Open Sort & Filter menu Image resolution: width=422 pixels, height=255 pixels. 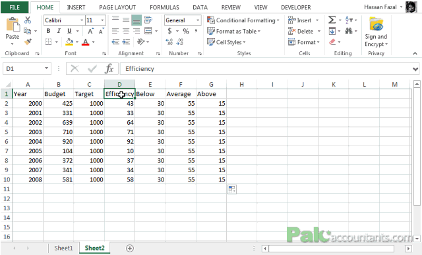click(x=351, y=20)
